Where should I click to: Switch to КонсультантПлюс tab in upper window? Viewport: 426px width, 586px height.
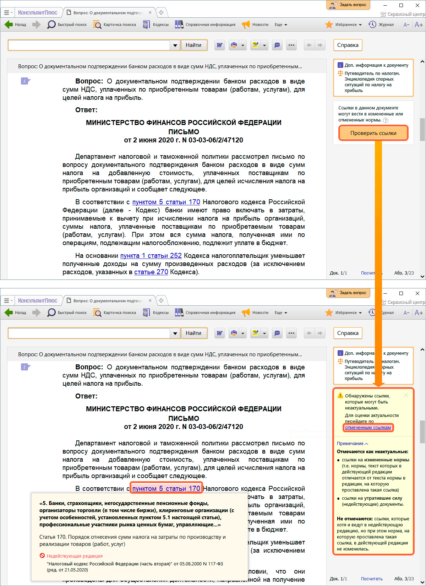click(38, 12)
